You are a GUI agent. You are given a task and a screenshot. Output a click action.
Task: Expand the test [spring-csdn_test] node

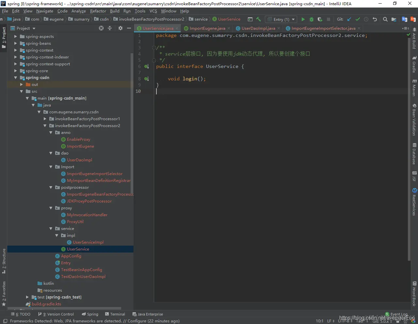click(27, 297)
